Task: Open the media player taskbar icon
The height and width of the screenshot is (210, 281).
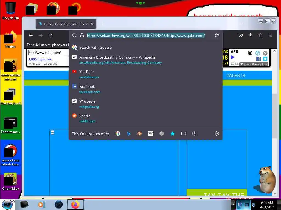Action: pos(41,205)
